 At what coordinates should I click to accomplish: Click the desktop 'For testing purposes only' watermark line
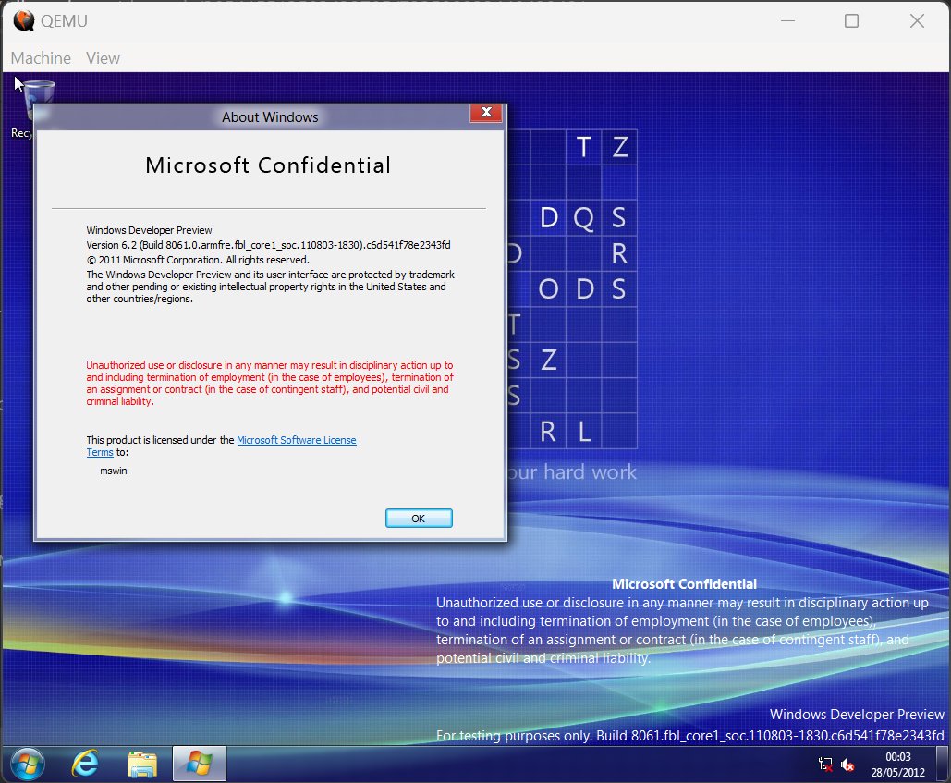pyautogui.click(x=690, y=736)
